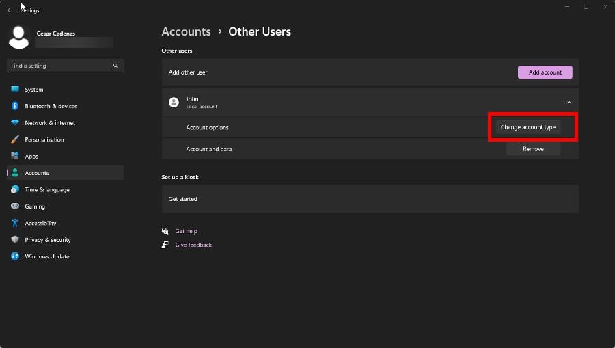Screen dimensions: 615x348
Task: Open the Accounts sidebar section
Action: tap(37, 173)
